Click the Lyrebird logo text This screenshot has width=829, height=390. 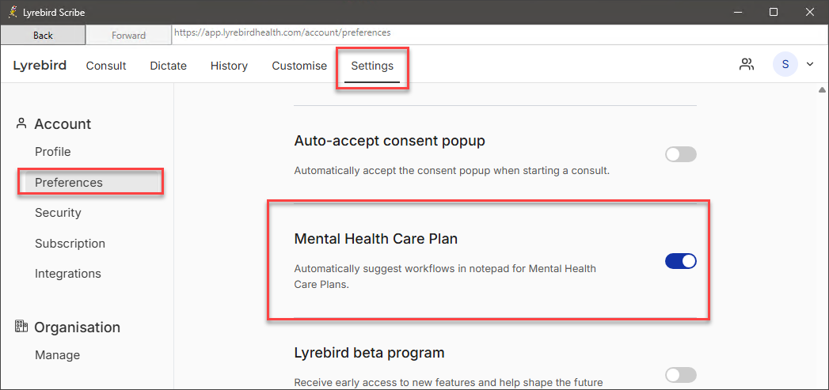40,66
